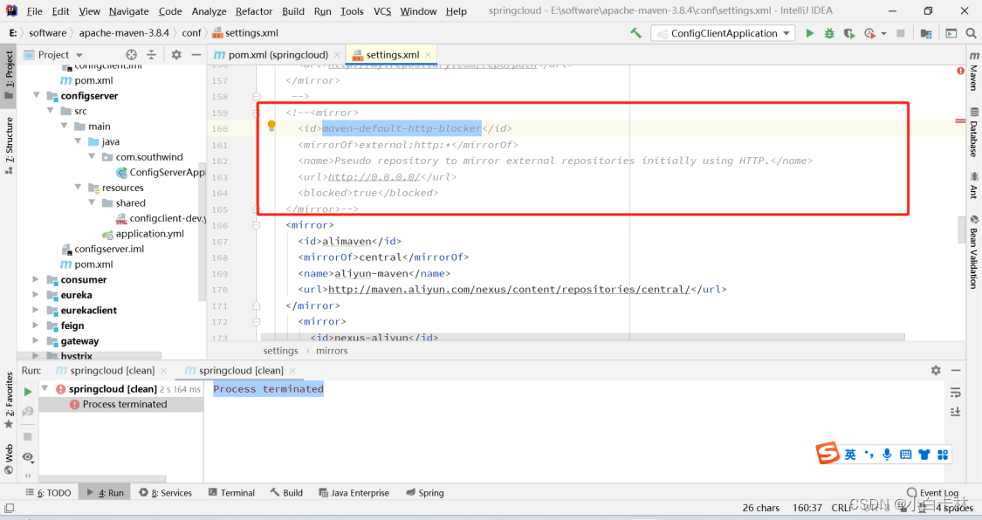Collapse the configserver module folder
The width and height of the screenshot is (982, 520).
(37, 95)
